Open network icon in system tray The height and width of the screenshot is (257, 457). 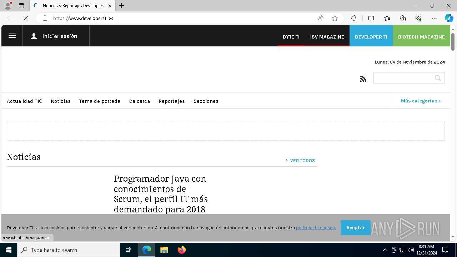point(402,250)
